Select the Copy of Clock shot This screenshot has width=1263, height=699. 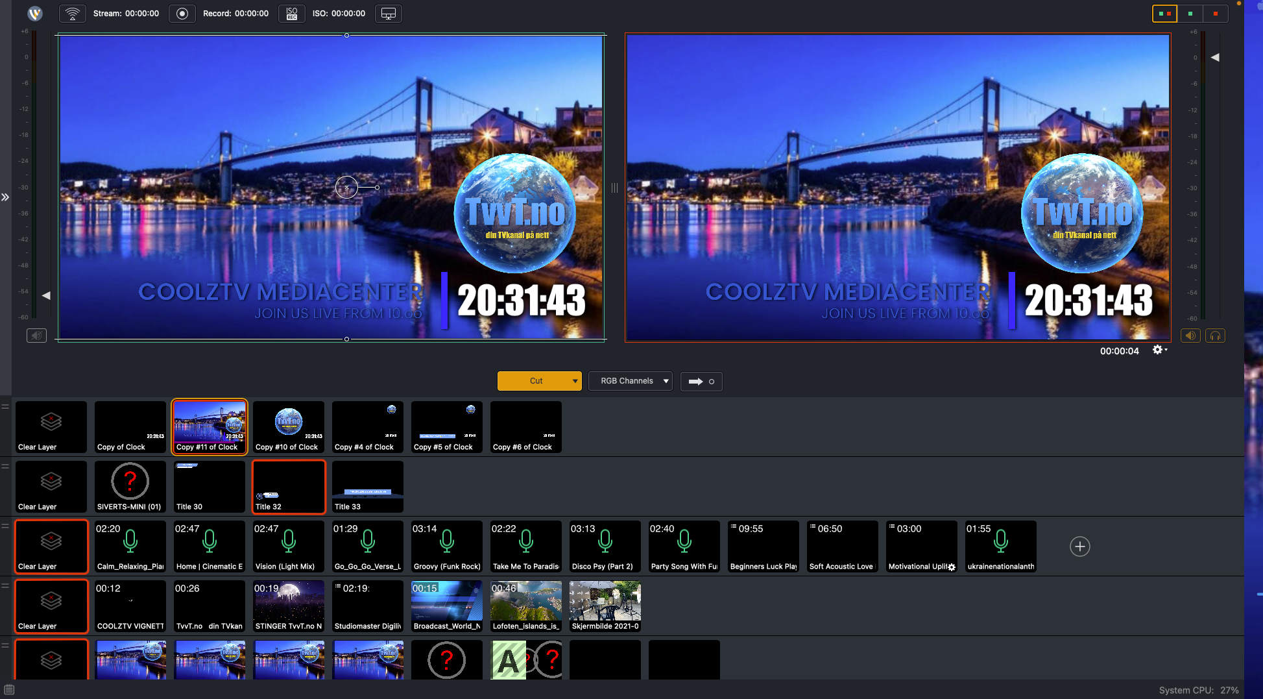(130, 427)
